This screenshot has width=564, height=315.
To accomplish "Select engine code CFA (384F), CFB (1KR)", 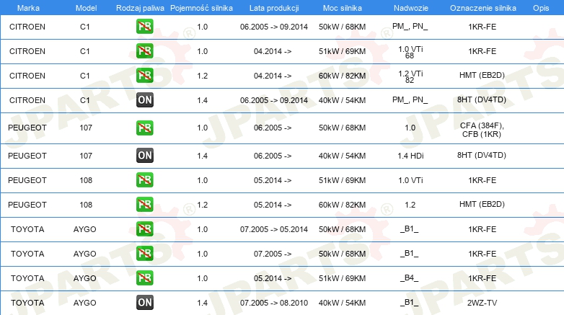I will coord(482,130).
